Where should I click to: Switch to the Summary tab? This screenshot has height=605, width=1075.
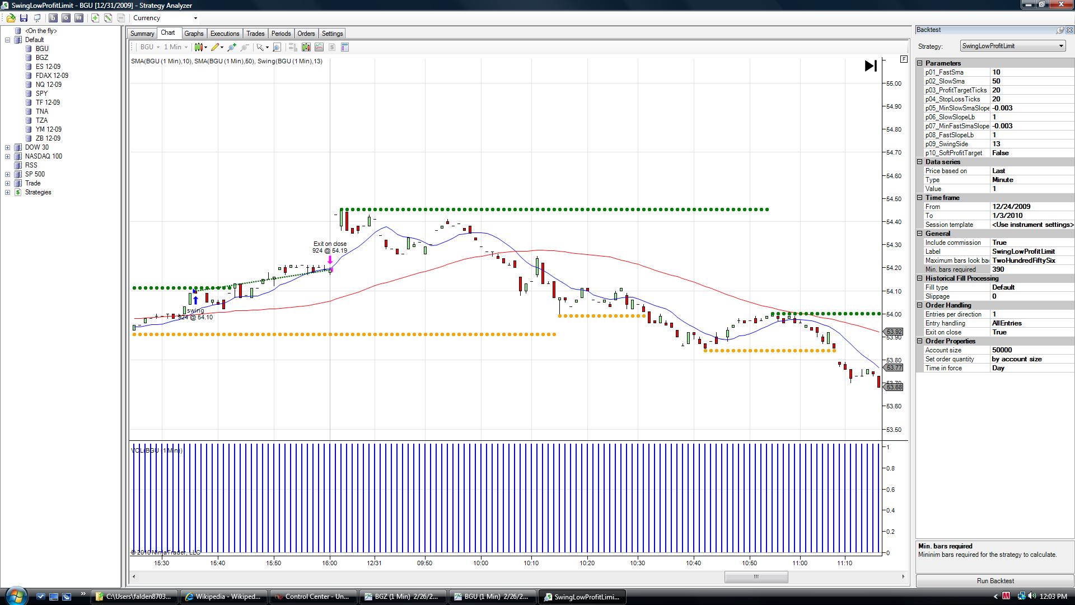point(142,34)
